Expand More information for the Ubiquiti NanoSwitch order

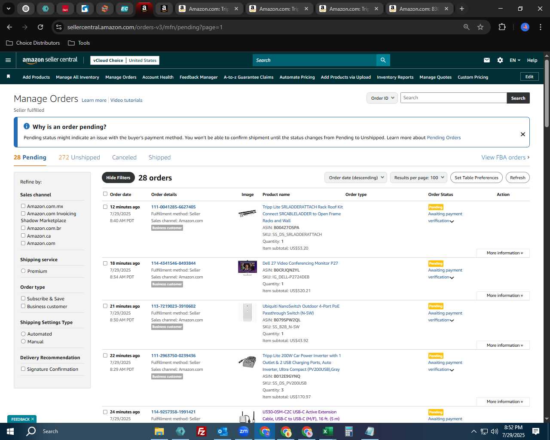[x=503, y=345]
